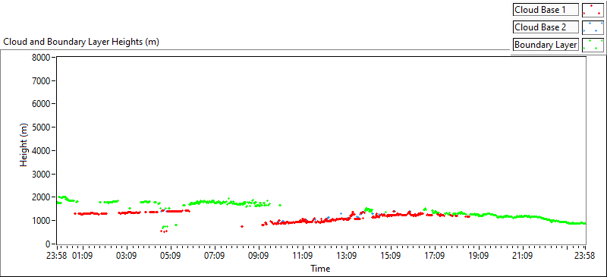The image size is (607, 277).
Task: Click the Cloud Base 2 blue legend icon
Action: click(x=593, y=27)
